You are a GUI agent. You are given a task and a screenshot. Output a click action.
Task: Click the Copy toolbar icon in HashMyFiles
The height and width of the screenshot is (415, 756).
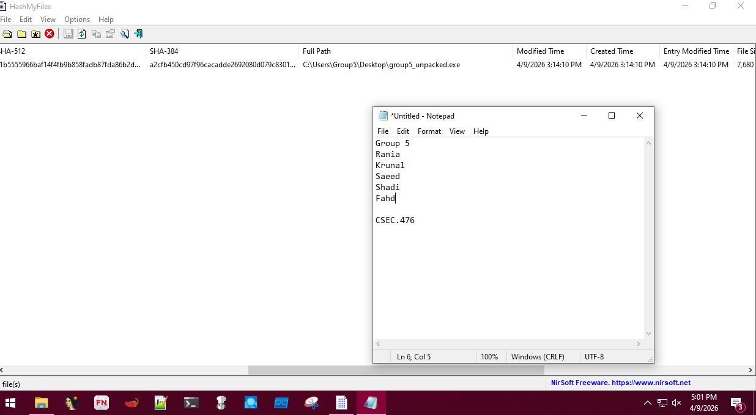96,34
